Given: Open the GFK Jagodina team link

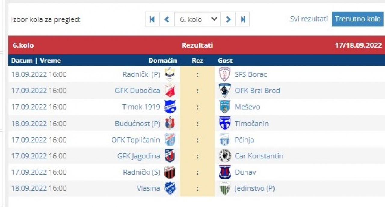Looking at the screenshot, I should pos(138,156).
